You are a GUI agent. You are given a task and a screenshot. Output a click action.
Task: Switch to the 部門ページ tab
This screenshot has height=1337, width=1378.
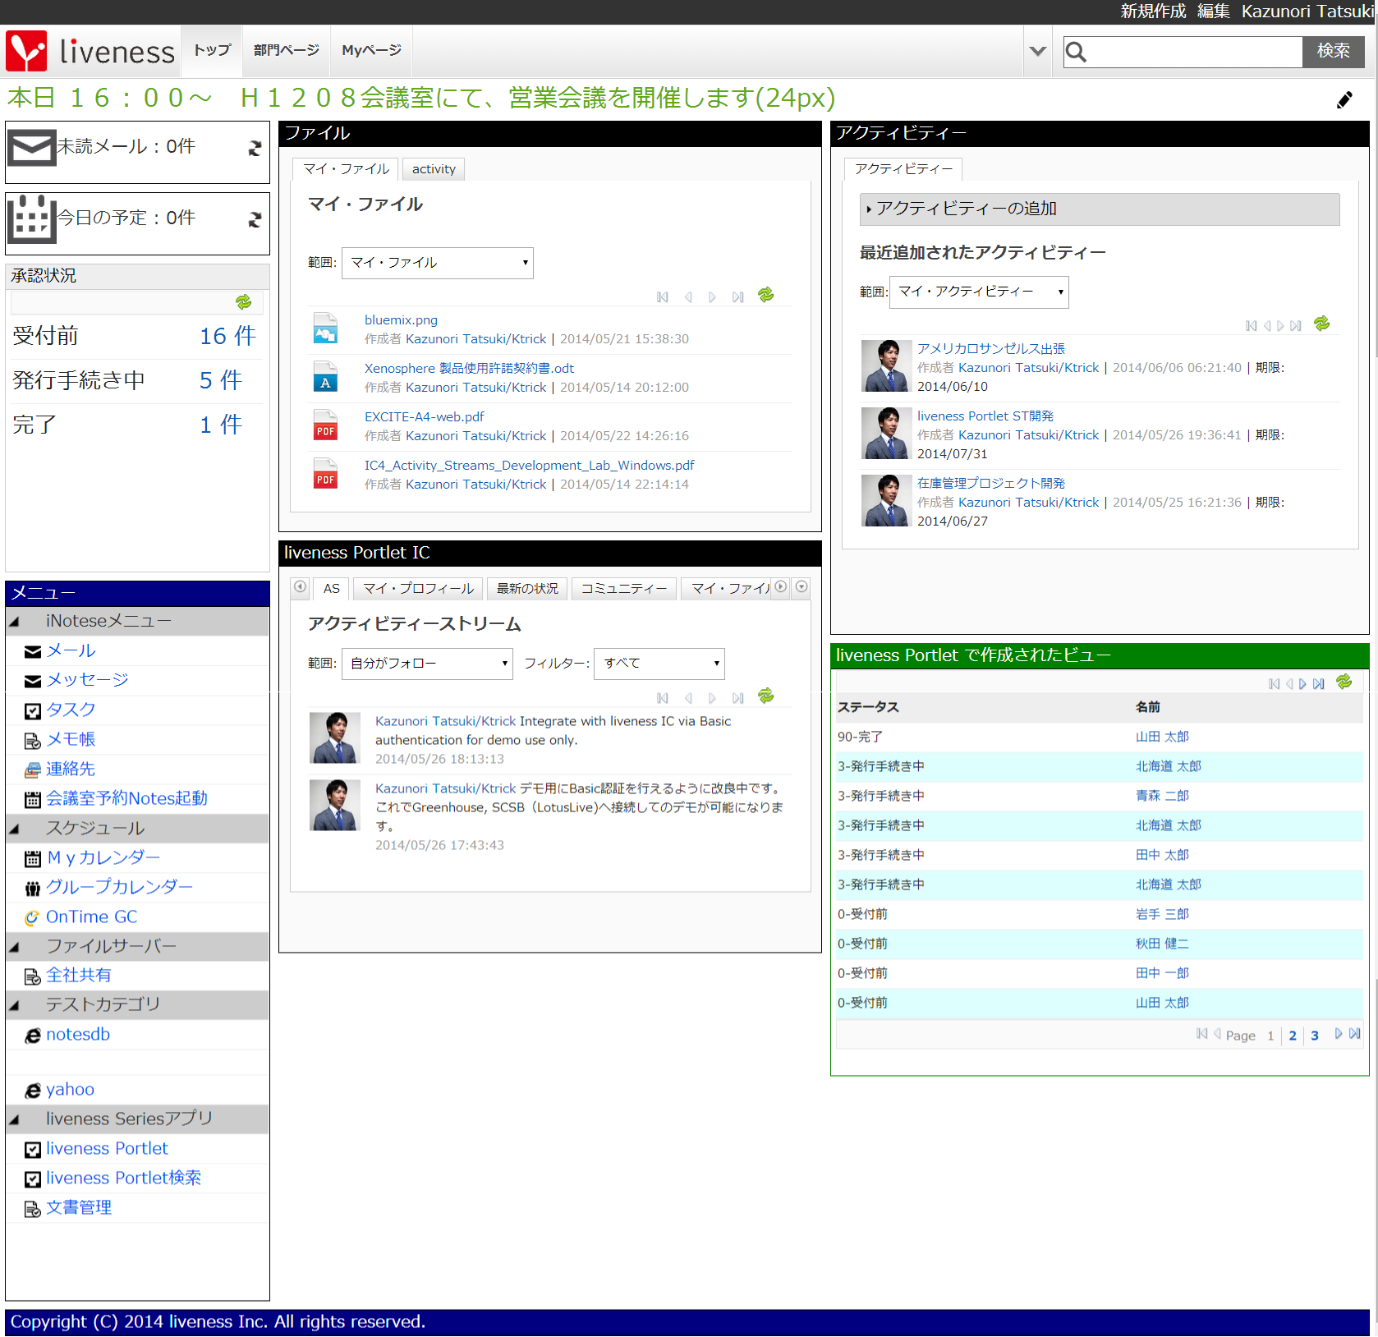[286, 50]
